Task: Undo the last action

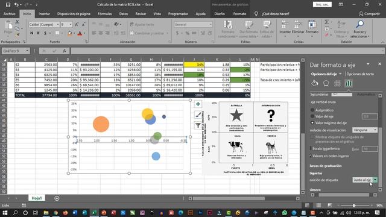Action: click(16, 4)
